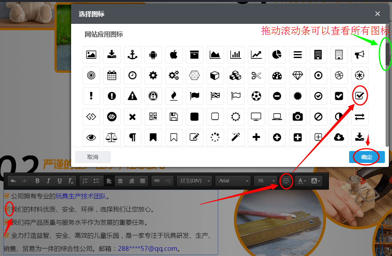Choose the balance scale icon
The image size is (392, 256).
coord(112,137)
